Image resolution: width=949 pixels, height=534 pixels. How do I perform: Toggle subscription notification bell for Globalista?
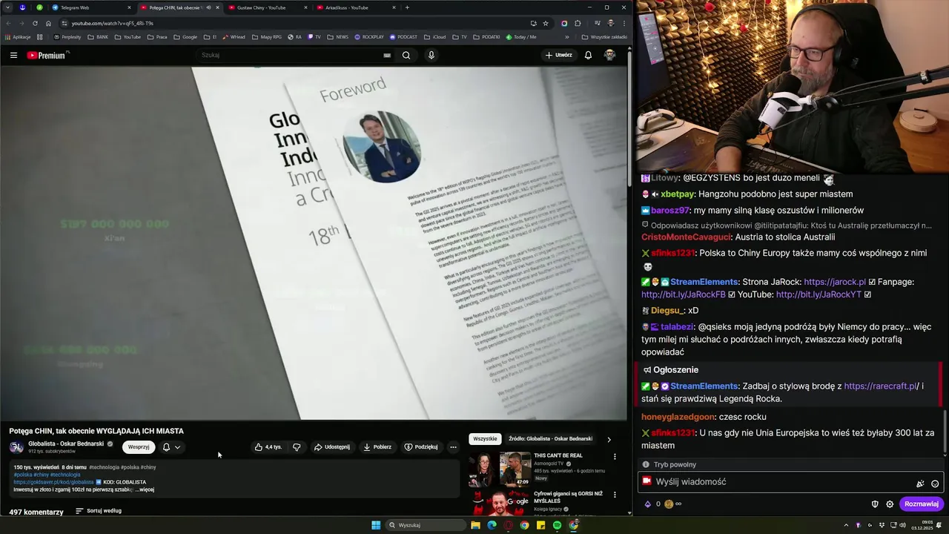coord(171,447)
